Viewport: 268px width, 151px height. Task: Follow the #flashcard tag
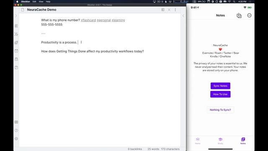click(x=88, y=20)
